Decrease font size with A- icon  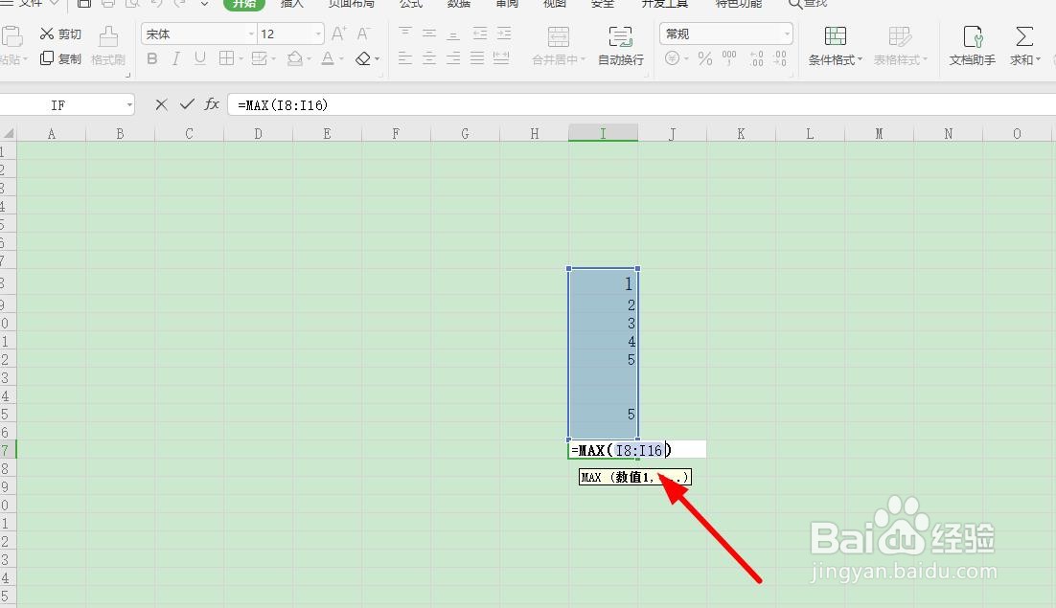click(364, 34)
